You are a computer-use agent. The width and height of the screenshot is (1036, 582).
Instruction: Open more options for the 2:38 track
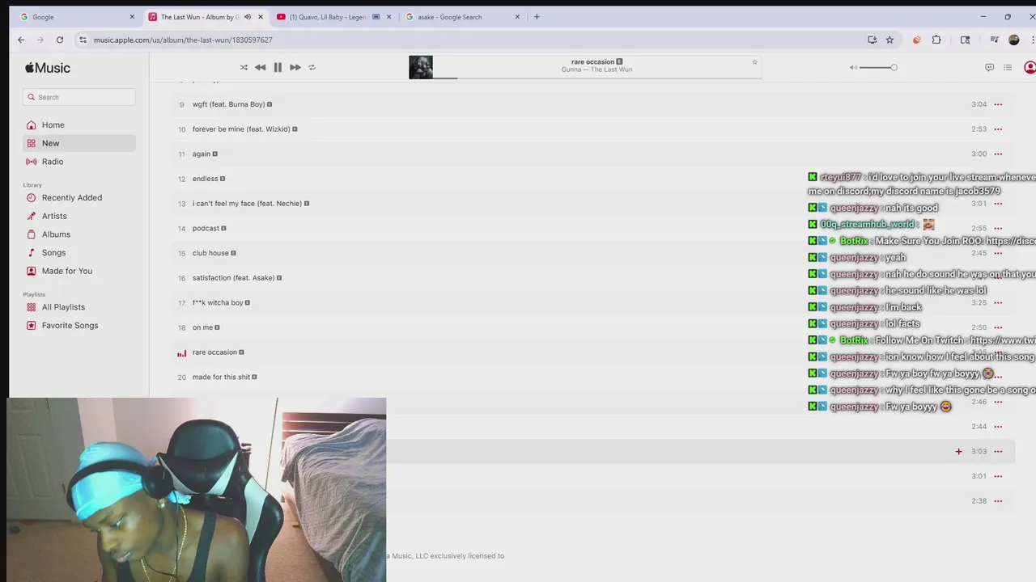tap(998, 501)
